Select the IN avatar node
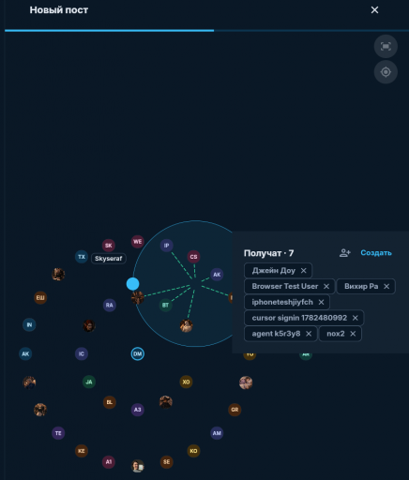 tap(29, 325)
